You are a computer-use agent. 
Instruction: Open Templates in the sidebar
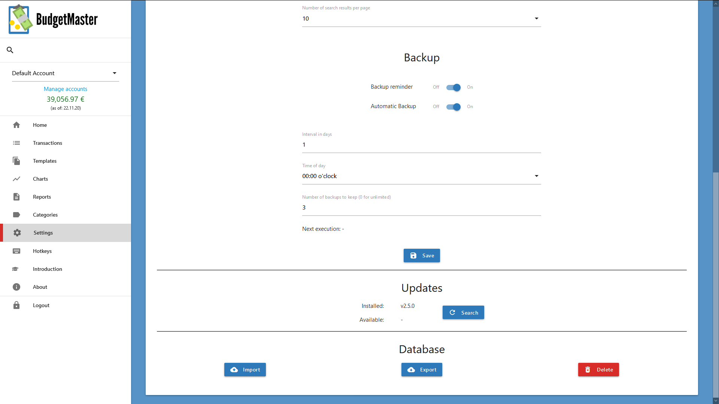point(66,161)
